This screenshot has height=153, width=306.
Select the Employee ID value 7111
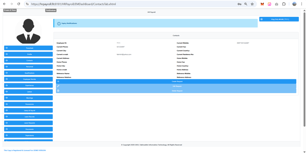coord(119,43)
